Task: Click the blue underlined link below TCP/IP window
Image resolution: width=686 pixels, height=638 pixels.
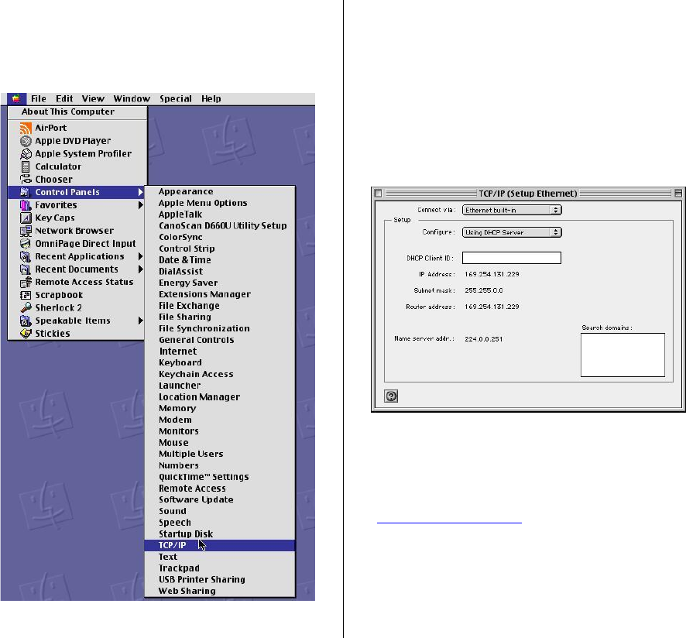Action: pyautogui.click(x=449, y=523)
